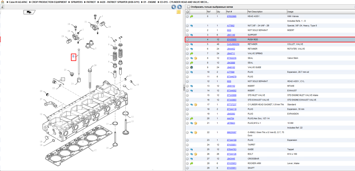Click round badge icon on VALVE GUIDE row

pos(192,67)
